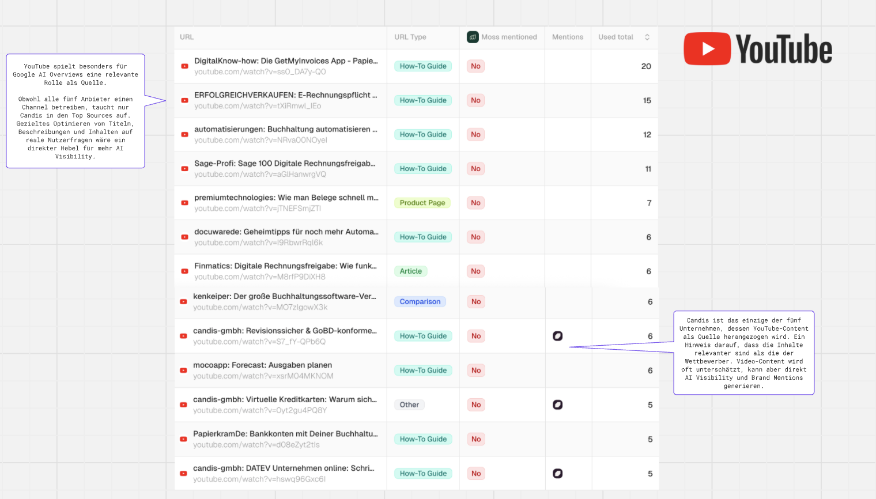Viewport: 876px width, 499px height.
Task: Click the Moss icon in column header
Action: [473, 37]
